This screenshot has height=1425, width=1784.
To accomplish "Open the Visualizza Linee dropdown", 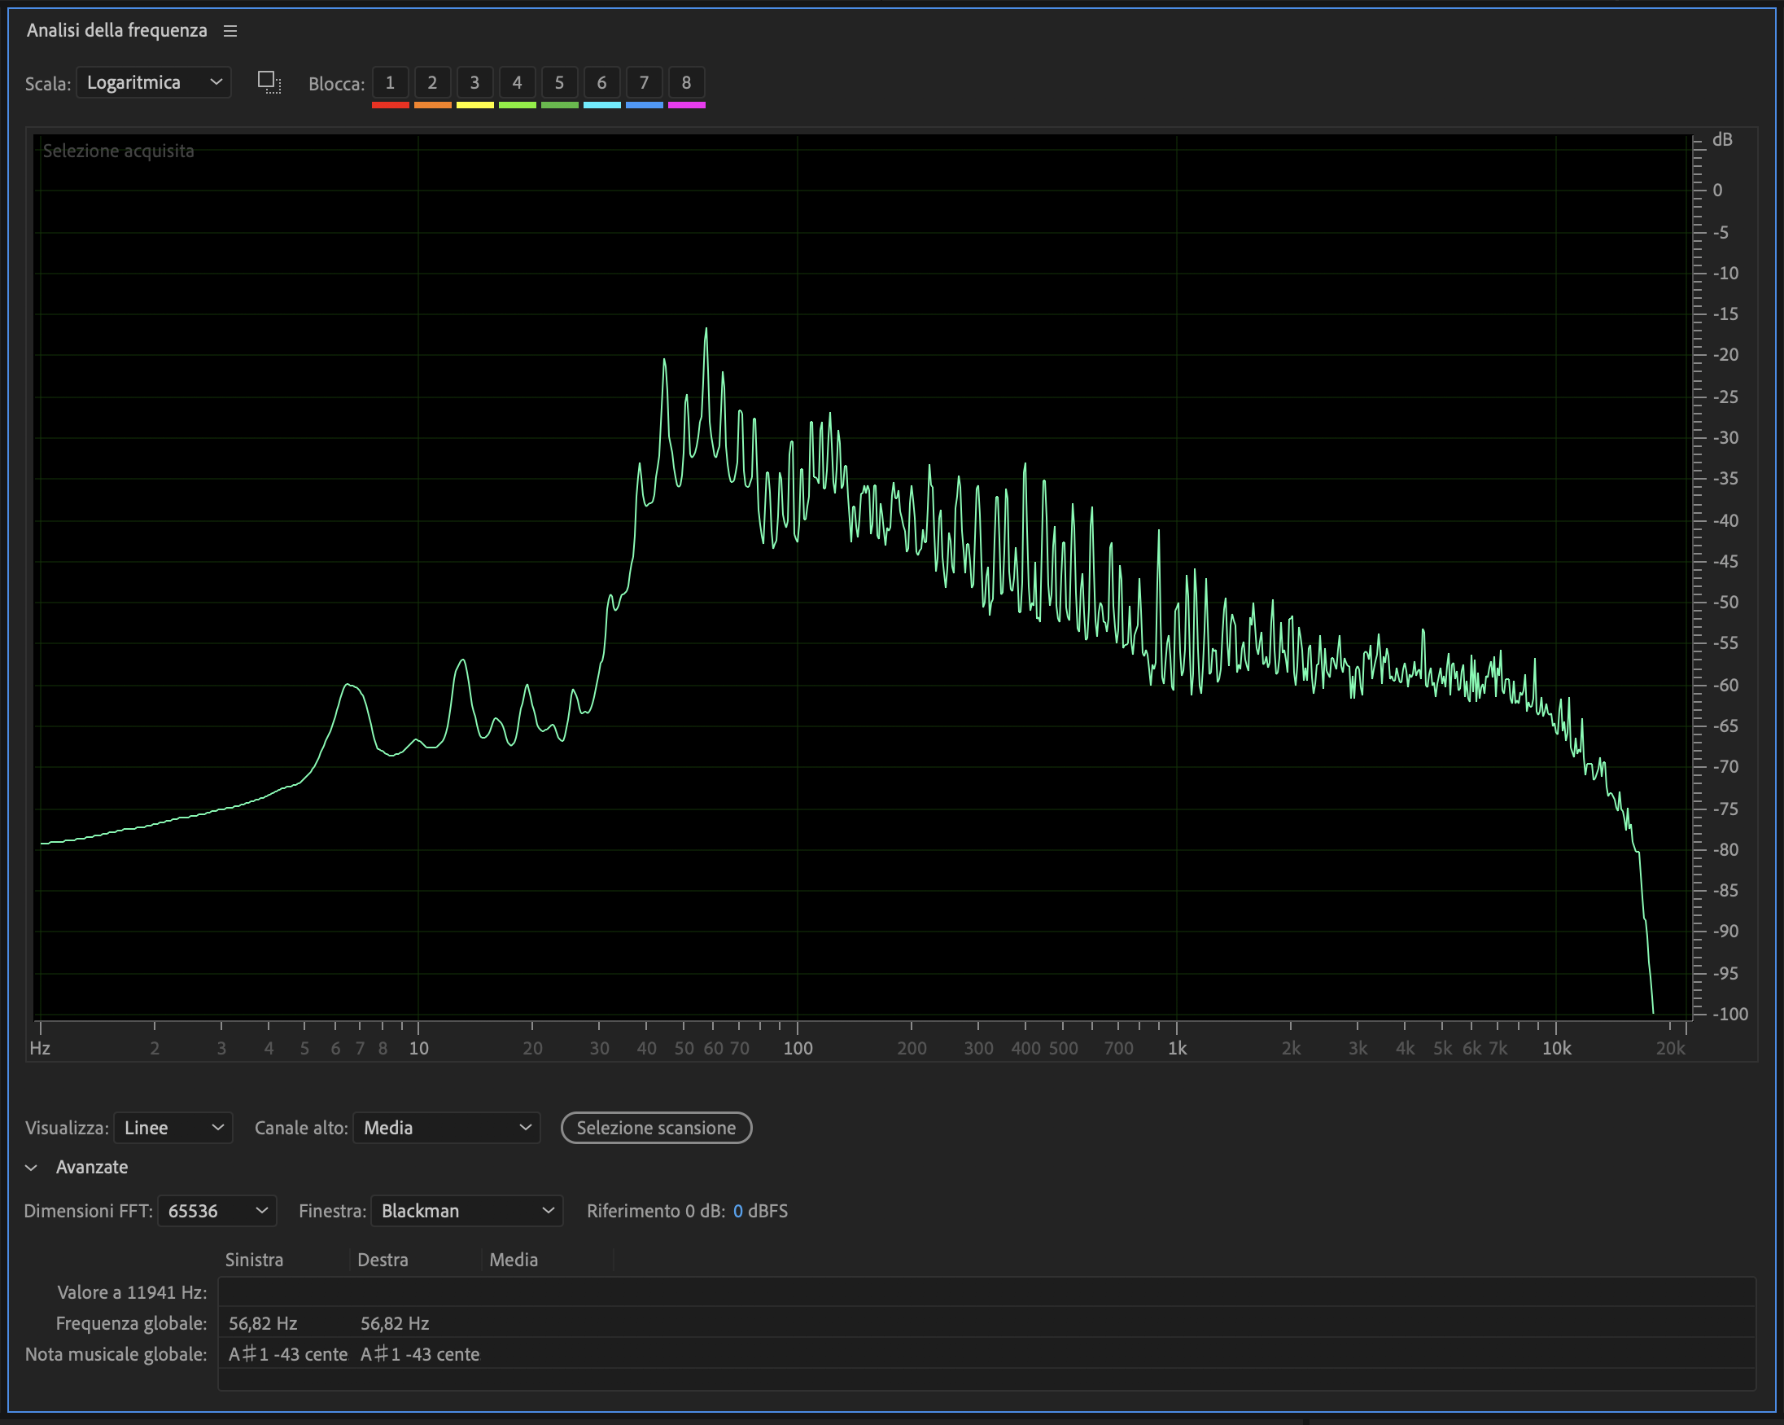I will coord(173,1128).
